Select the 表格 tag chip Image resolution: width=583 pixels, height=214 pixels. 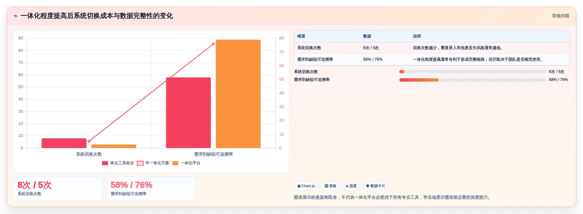[x=330, y=186]
